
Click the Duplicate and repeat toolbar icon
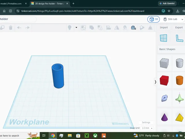tap(2, 28)
